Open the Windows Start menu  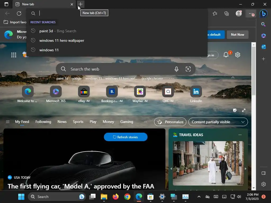tap(21, 197)
